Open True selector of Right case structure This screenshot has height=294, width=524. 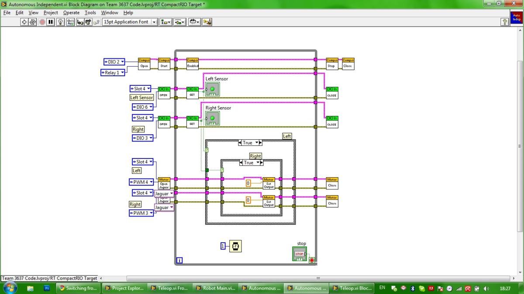click(251, 162)
